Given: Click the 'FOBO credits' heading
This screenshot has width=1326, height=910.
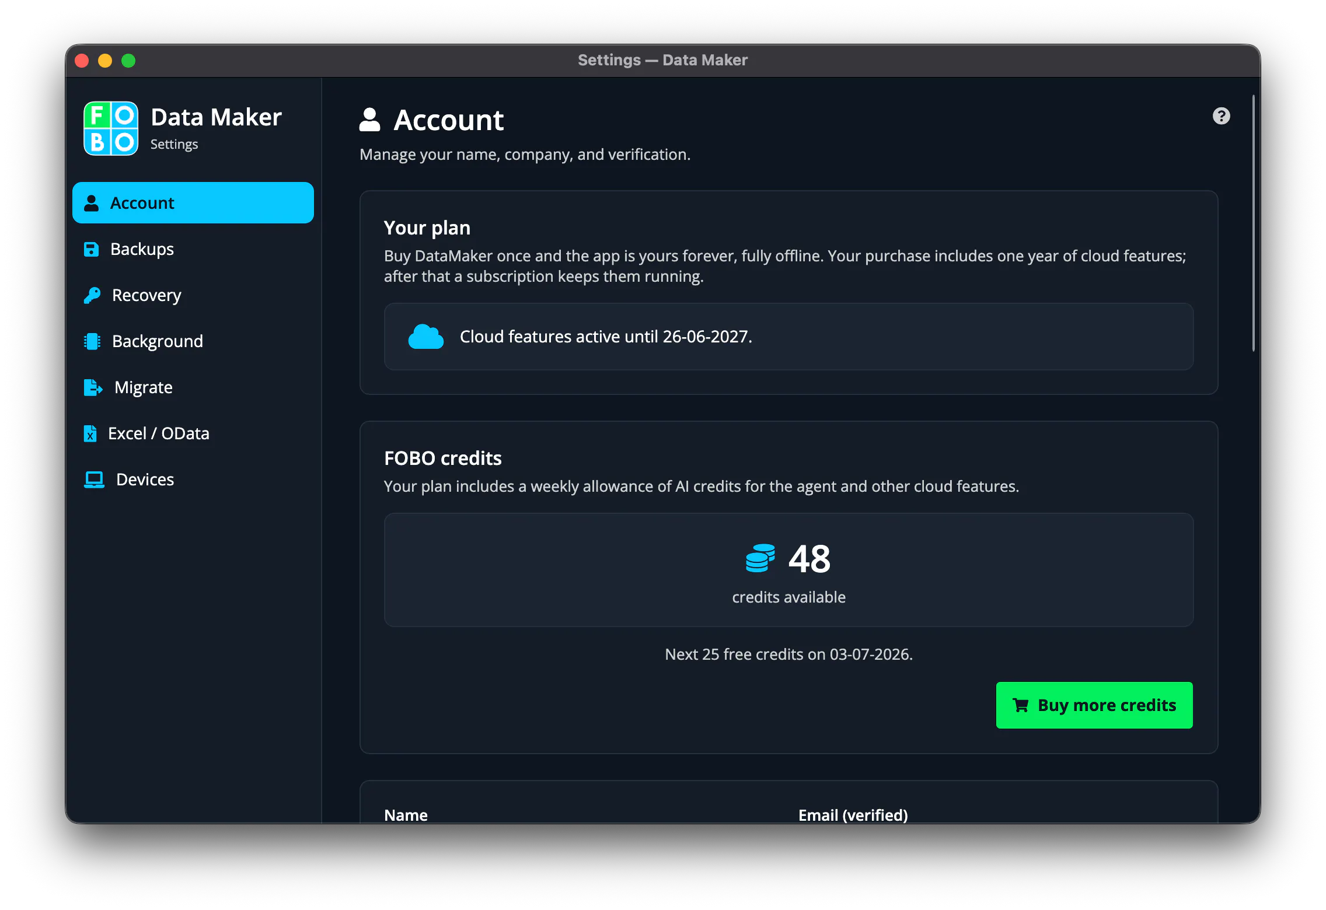Looking at the screenshot, I should coord(443,459).
